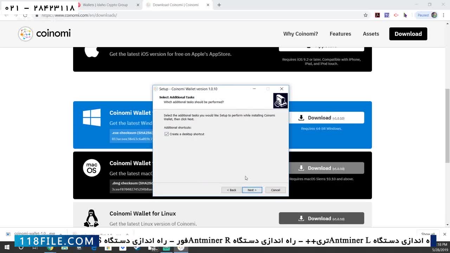Uncheck Create a desktop shortcut

pyautogui.click(x=167, y=134)
